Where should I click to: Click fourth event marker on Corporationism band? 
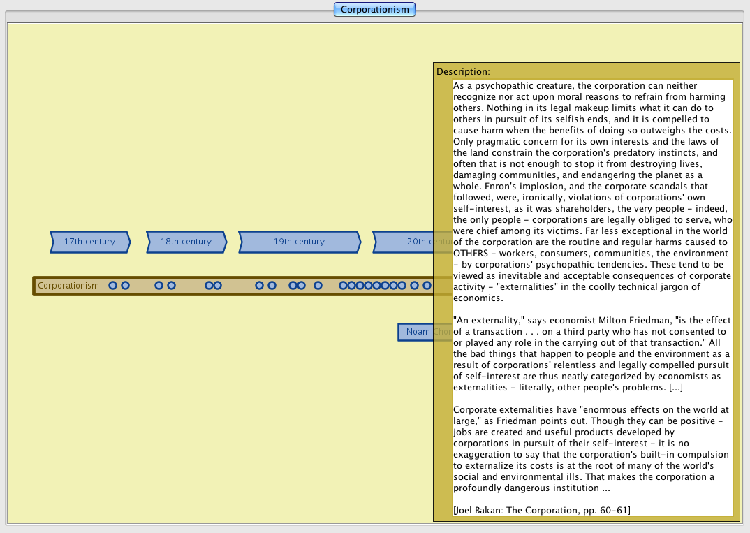point(171,286)
